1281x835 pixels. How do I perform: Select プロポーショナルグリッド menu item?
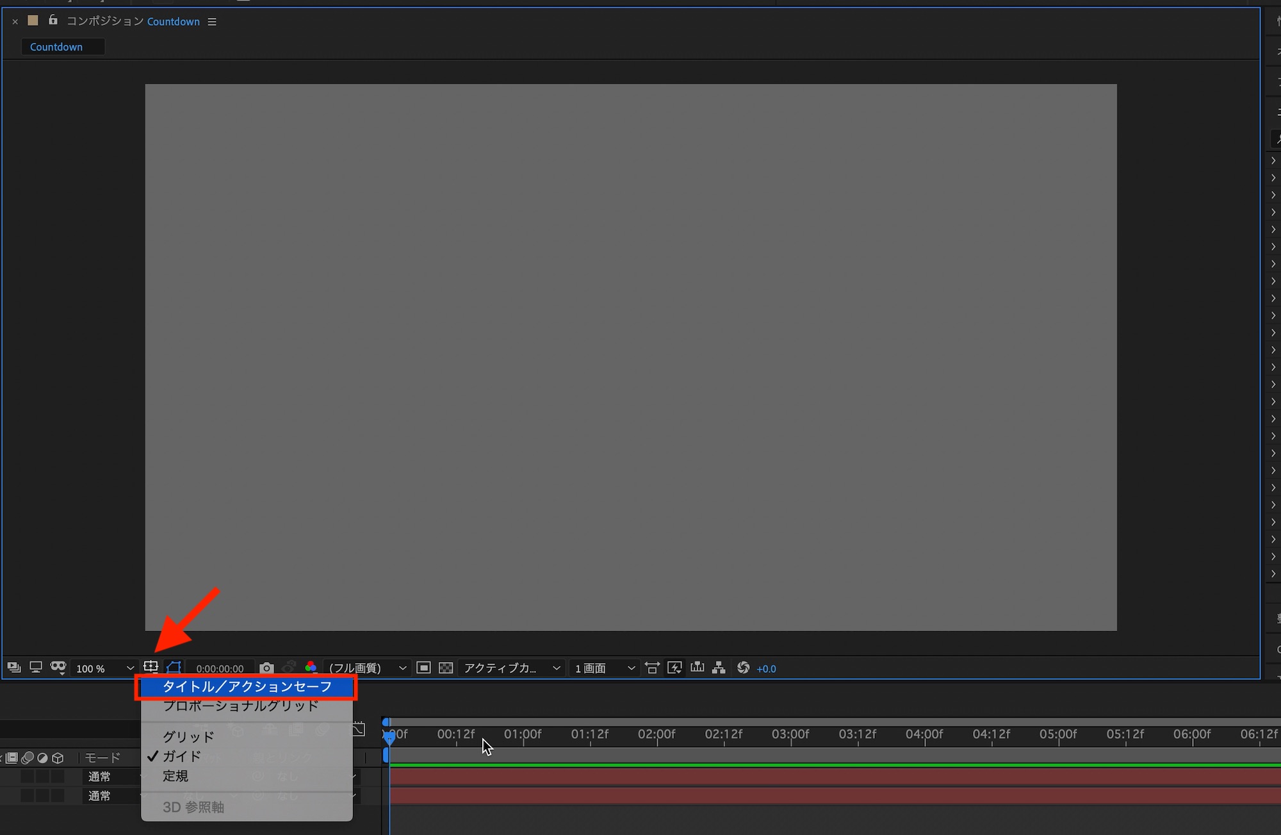tap(240, 706)
